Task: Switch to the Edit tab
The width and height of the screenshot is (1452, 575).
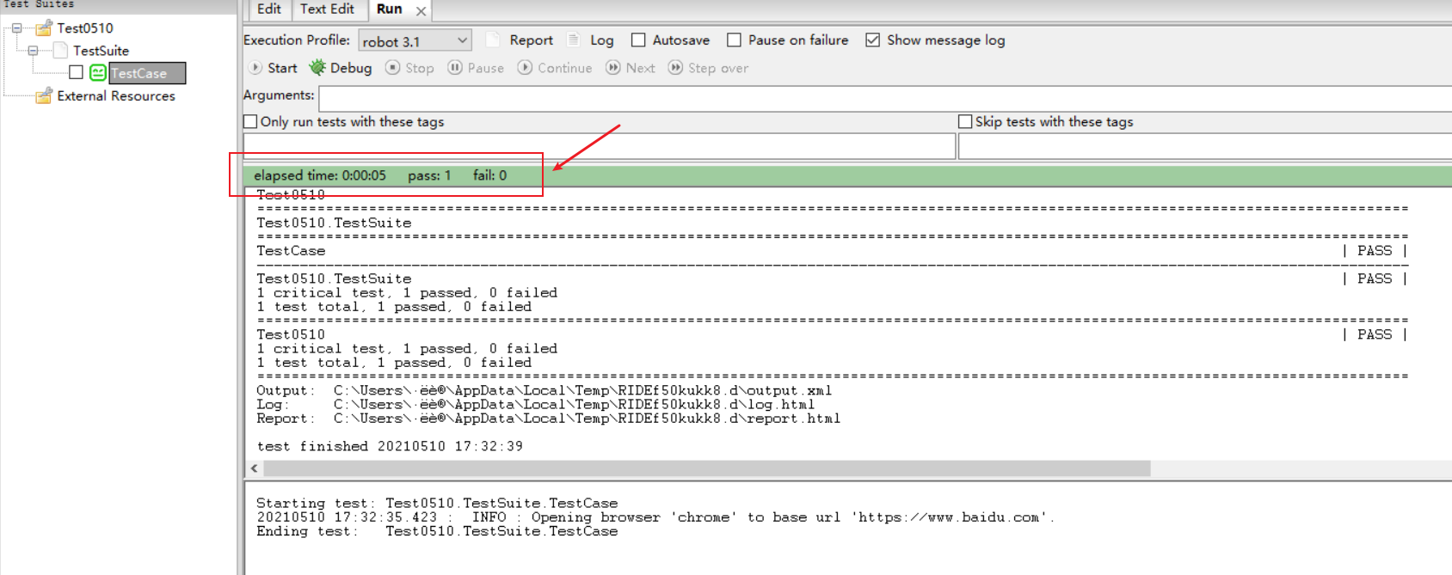Action: [x=269, y=9]
